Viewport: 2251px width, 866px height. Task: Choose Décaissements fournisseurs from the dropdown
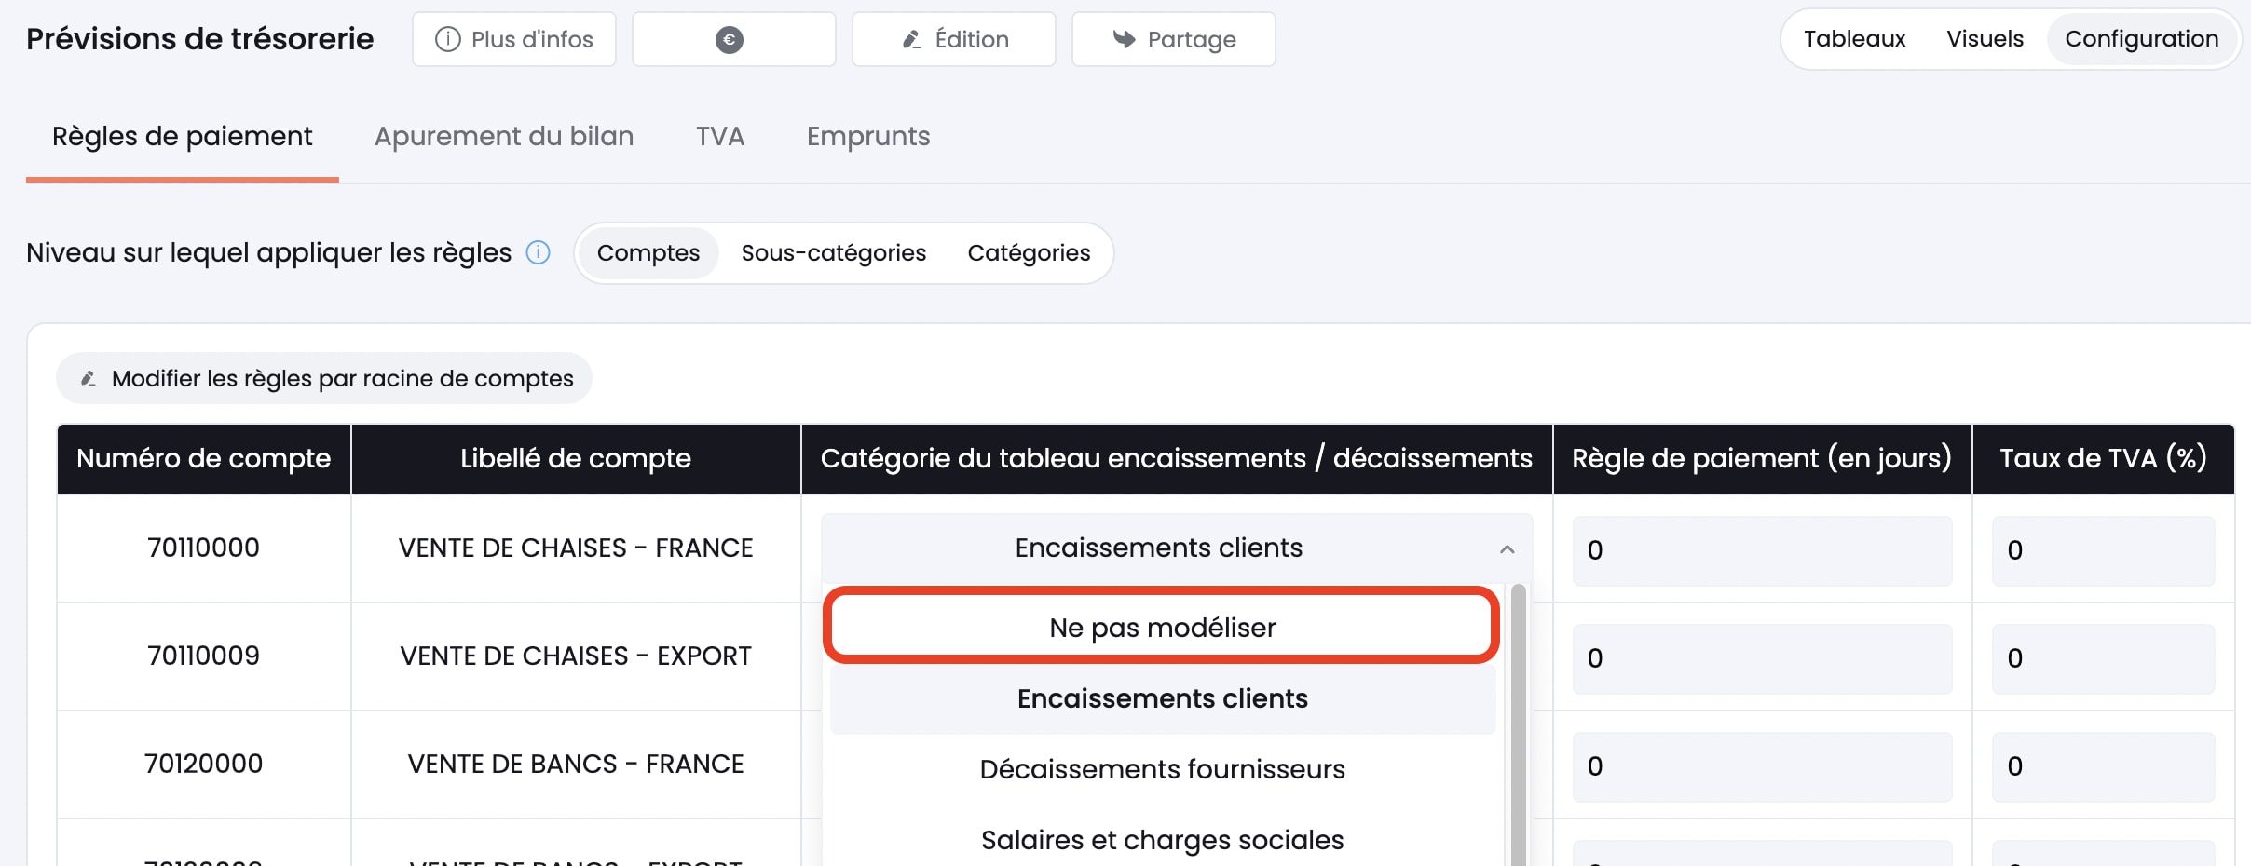[1162, 768]
